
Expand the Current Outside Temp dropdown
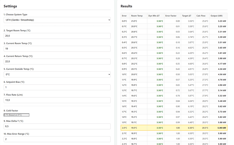57,74
